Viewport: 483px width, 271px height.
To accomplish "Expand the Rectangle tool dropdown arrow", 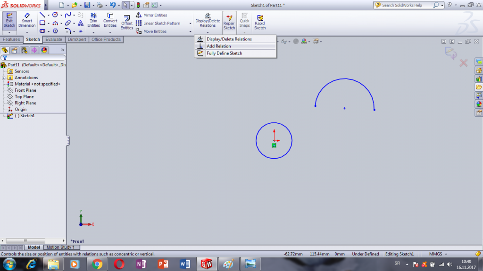I will pos(49,24).
